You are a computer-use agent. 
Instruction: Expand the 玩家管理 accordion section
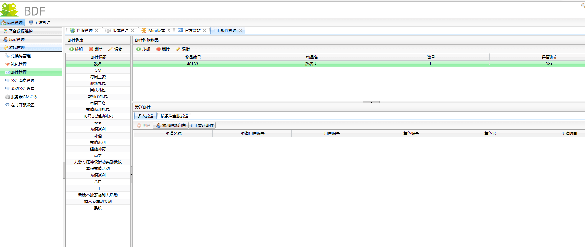17,39
